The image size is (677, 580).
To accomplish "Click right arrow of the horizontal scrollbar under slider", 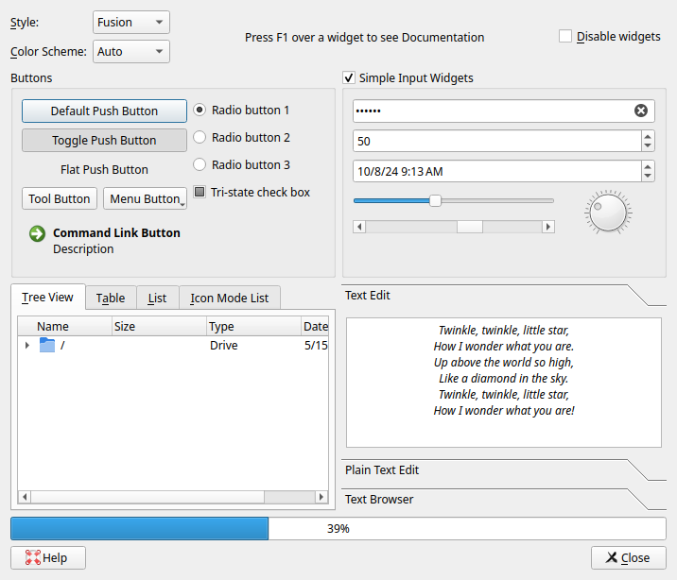I will pos(547,227).
